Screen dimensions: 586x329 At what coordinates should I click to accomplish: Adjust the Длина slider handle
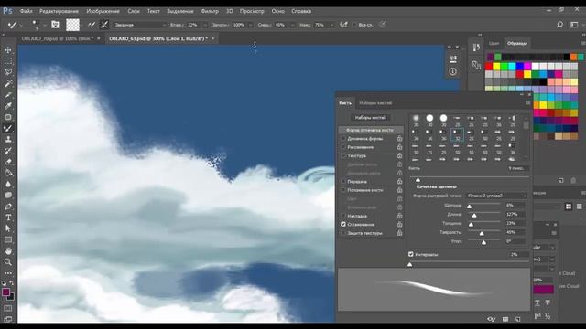point(474,216)
